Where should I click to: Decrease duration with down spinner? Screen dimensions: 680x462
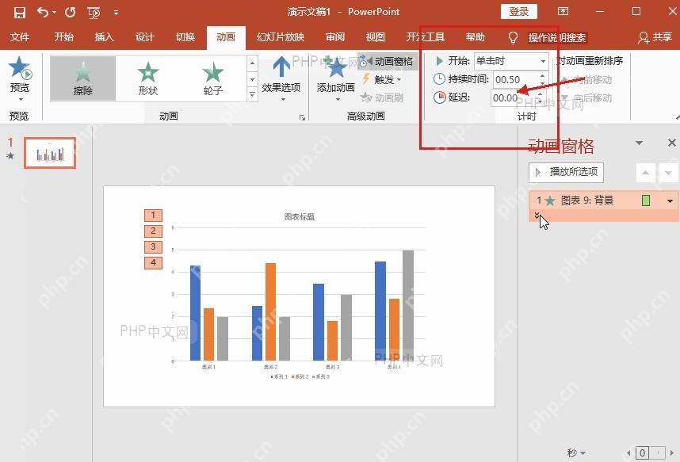(x=543, y=83)
